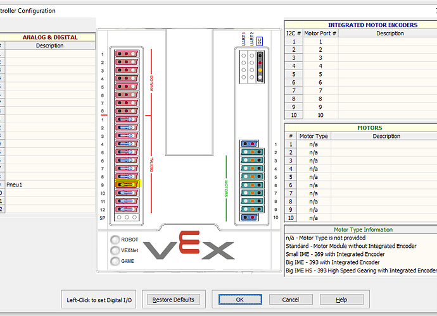Open Motor Type cell for motor 5

point(313,177)
